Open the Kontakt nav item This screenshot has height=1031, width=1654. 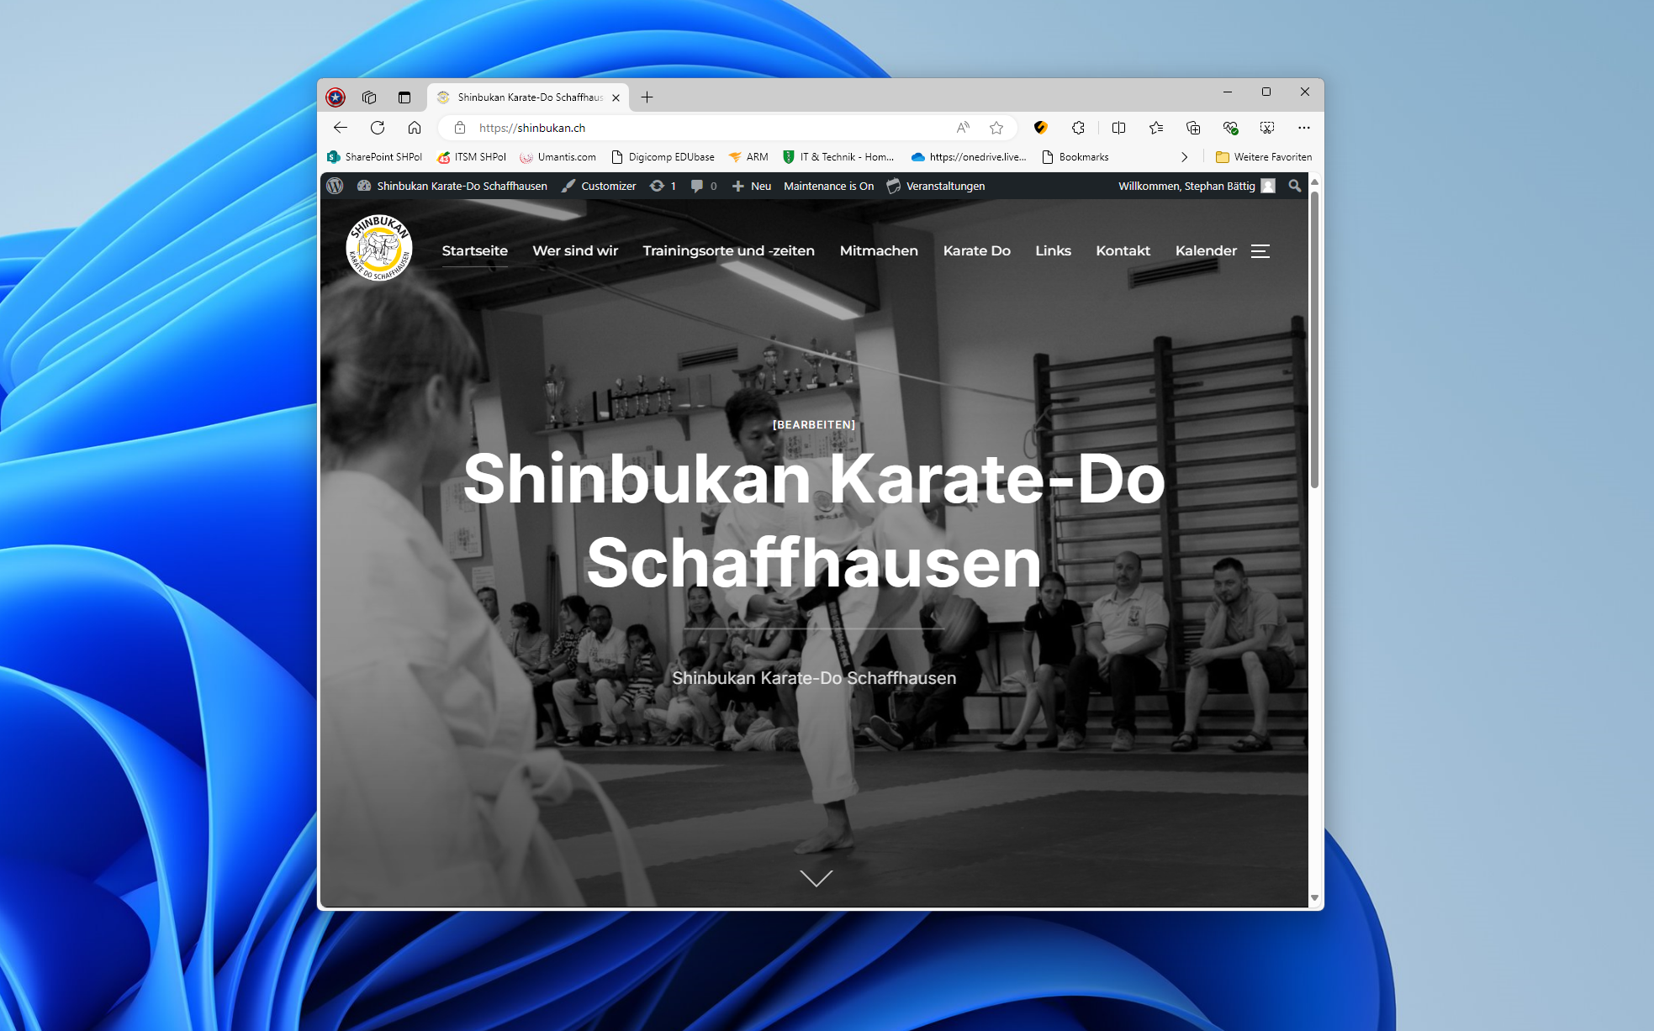(1123, 250)
